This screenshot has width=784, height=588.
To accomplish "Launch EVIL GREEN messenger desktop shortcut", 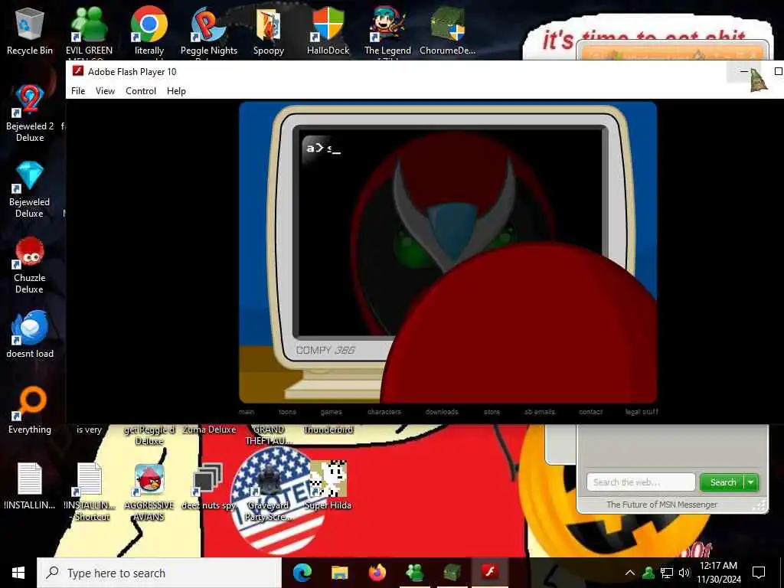I will 89,31.
